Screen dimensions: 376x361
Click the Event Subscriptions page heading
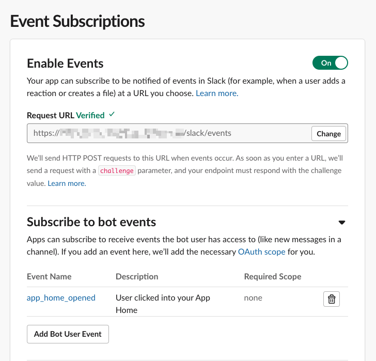tap(77, 21)
